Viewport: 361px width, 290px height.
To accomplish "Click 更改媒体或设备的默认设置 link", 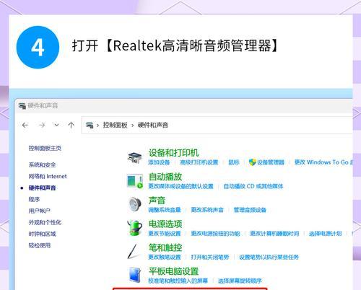I will pos(180,186).
